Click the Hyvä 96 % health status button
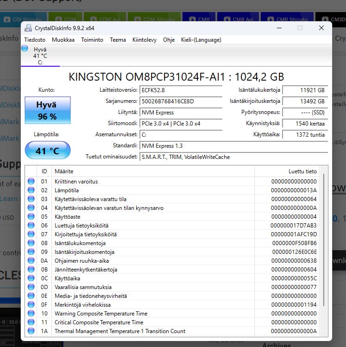346x347 pixels. (48, 110)
